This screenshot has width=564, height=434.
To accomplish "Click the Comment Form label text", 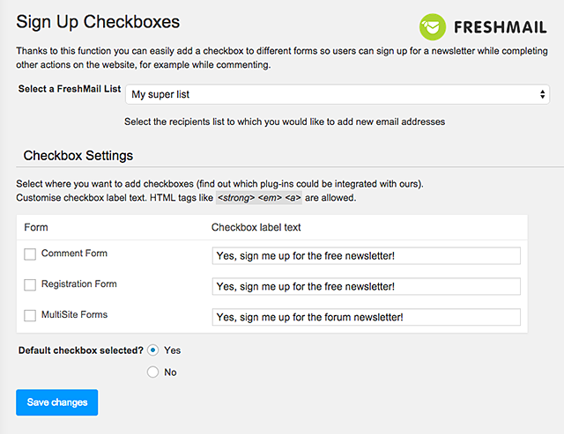I will tap(74, 254).
